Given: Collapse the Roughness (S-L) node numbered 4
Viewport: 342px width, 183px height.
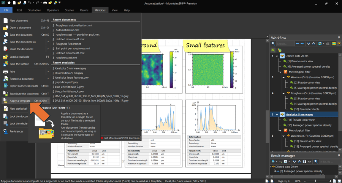Looking at the screenshot, I should click(x=283, y=93).
